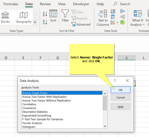Click the Analysis Tools scrollbar thumb
149x137 pixels.
click(x=105, y=103)
